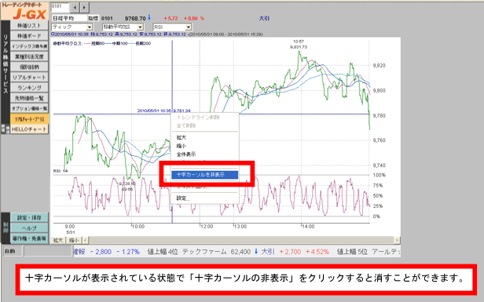Click the 設定・保存 button
The width and height of the screenshot is (484, 302).
coord(29,217)
